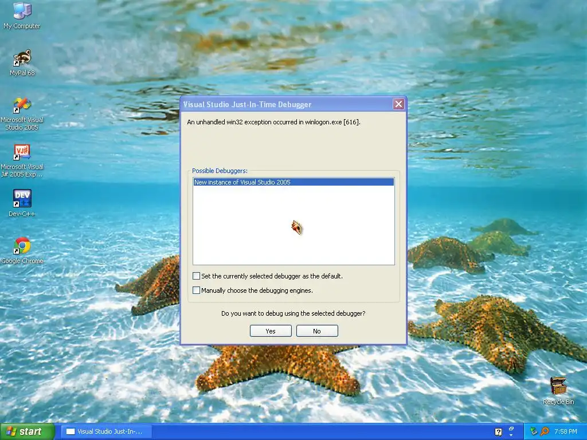The image size is (587, 440).
Task: Click the magnifier icon in system tray
Action: pyautogui.click(x=545, y=431)
